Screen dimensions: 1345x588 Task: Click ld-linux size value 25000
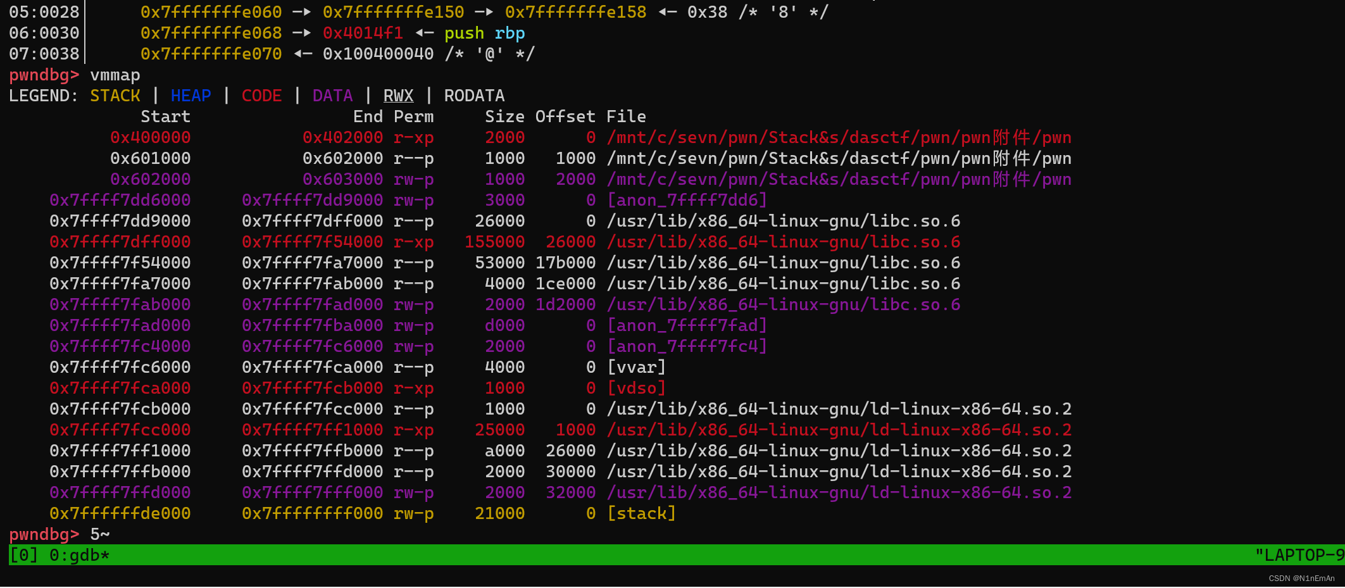(500, 430)
